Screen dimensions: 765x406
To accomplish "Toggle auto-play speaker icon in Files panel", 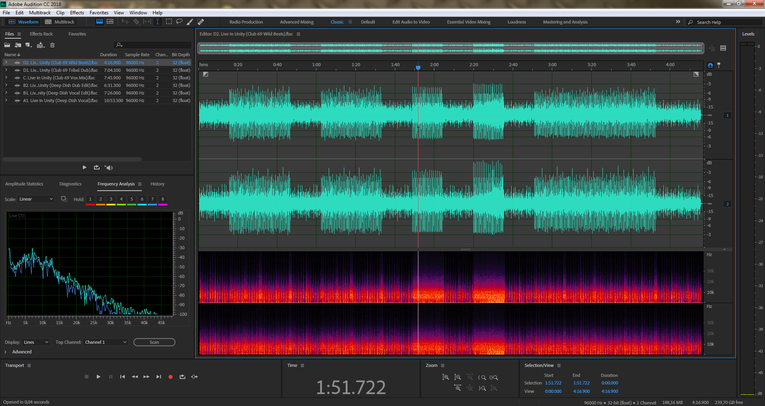I will pos(109,168).
